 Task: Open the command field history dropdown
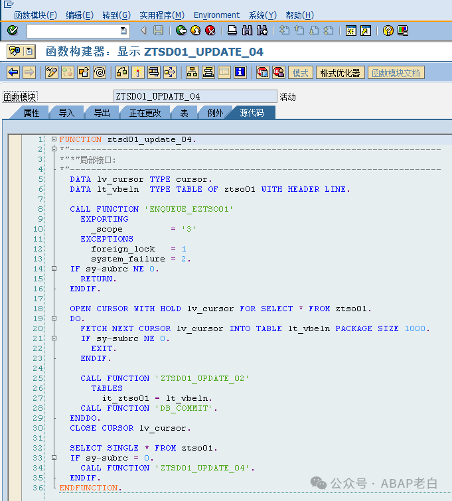pyautogui.click(x=123, y=31)
